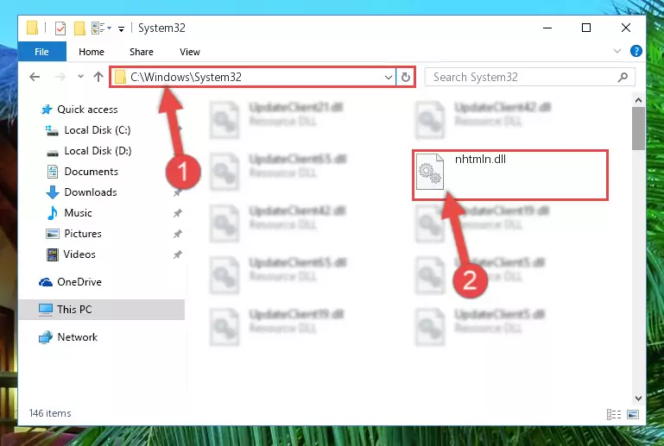Click the pin icon beside Videos

[177, 254]
